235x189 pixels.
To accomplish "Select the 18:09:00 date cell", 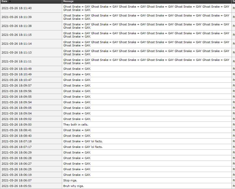I will pyautogui.click(x=17, y=125).
